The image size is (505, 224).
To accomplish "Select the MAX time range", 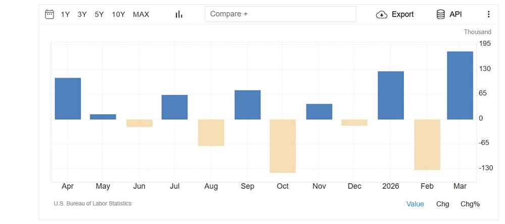I will coord(141,14).
